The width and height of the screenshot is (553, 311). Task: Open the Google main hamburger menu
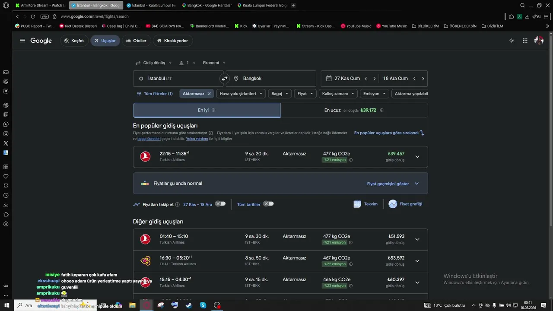pyautogui.click(x=22, y=41)
